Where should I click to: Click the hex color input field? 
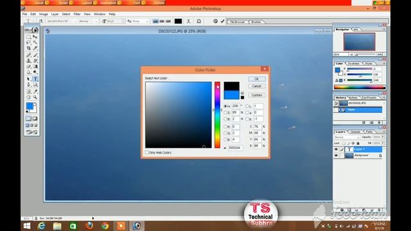[x=236, y=148]
